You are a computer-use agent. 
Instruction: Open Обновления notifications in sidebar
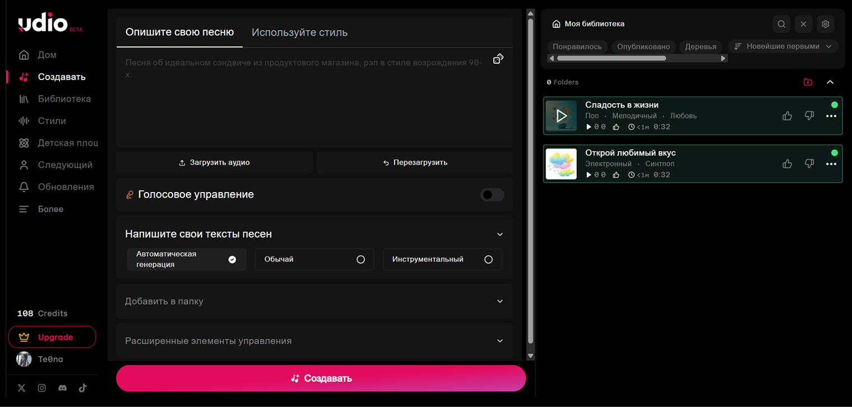(x=56, y=186)
